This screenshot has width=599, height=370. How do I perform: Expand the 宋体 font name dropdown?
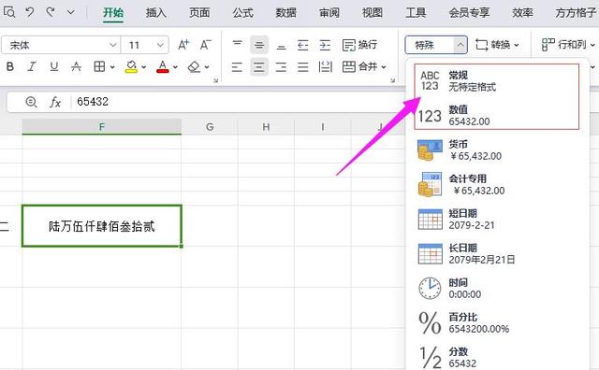coord(113,45)
